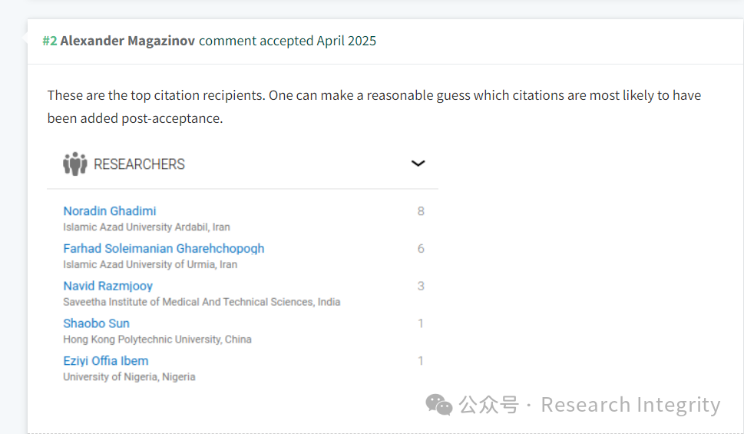The height and width of the screenshot is (434, 744).
Task: Click the citation count 8 for Ghadimi
Action: [421, 211]
